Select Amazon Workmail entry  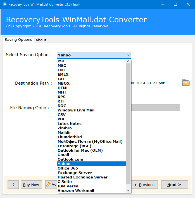91,190
